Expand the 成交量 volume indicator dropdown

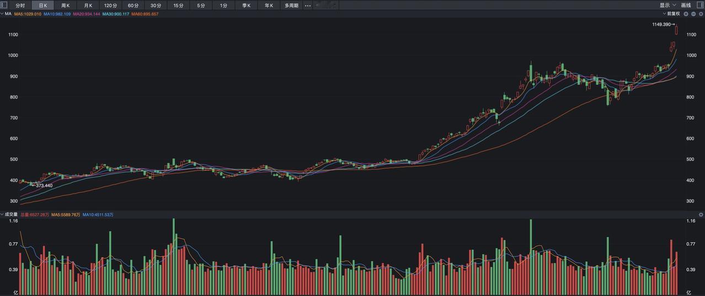point(9,214)
